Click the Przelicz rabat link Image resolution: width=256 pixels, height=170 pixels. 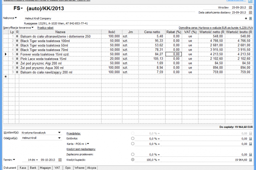pyautogui.click(x=46, y=27)
